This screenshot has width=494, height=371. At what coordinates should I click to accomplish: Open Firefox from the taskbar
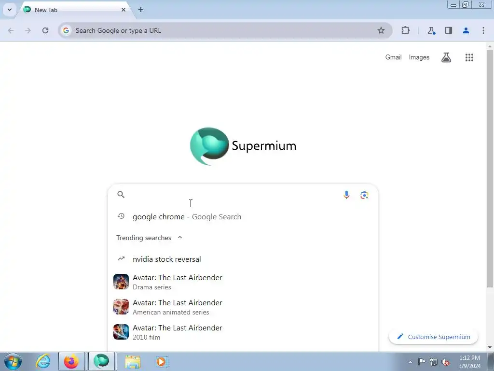coord(71,361)
